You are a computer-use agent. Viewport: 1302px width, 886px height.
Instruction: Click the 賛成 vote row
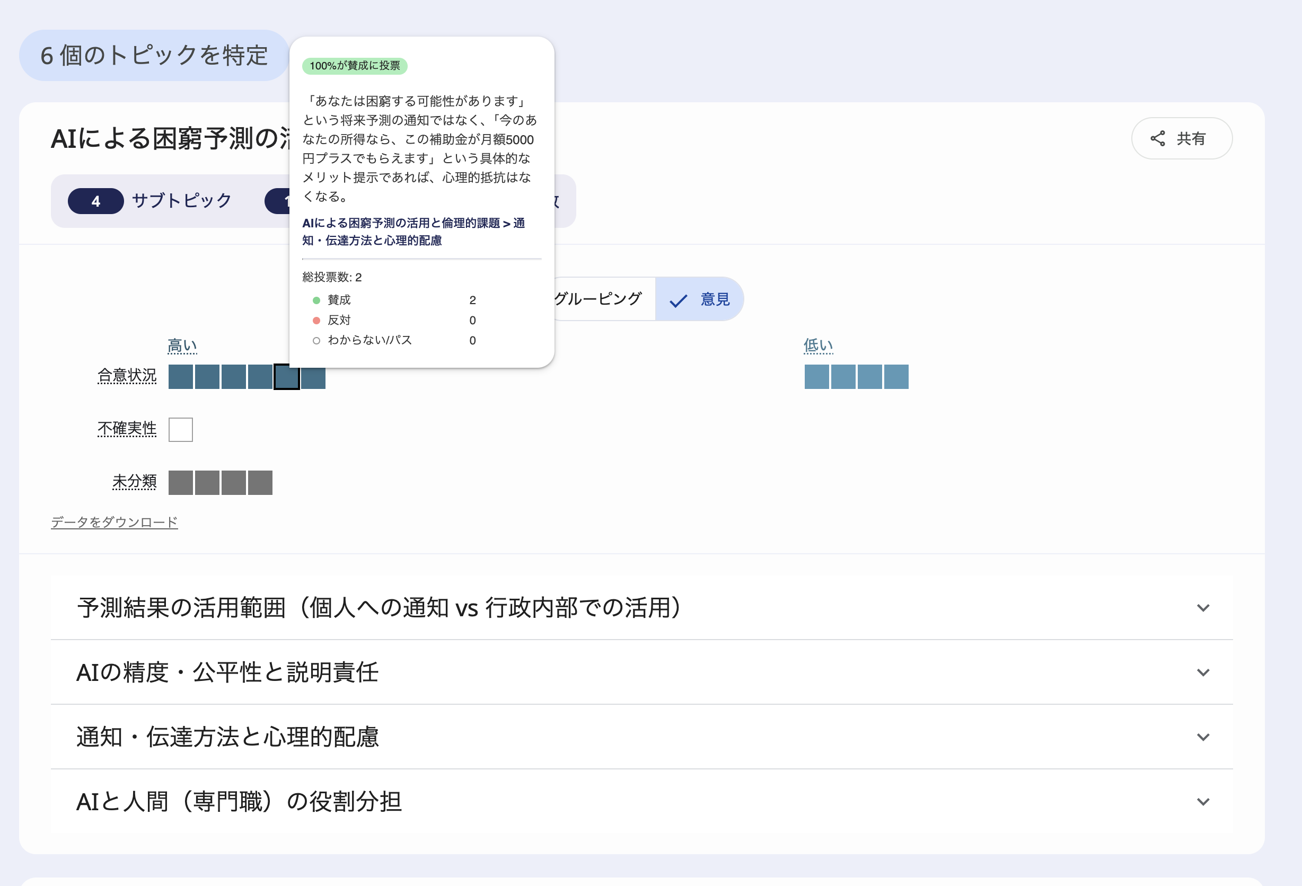394,300
